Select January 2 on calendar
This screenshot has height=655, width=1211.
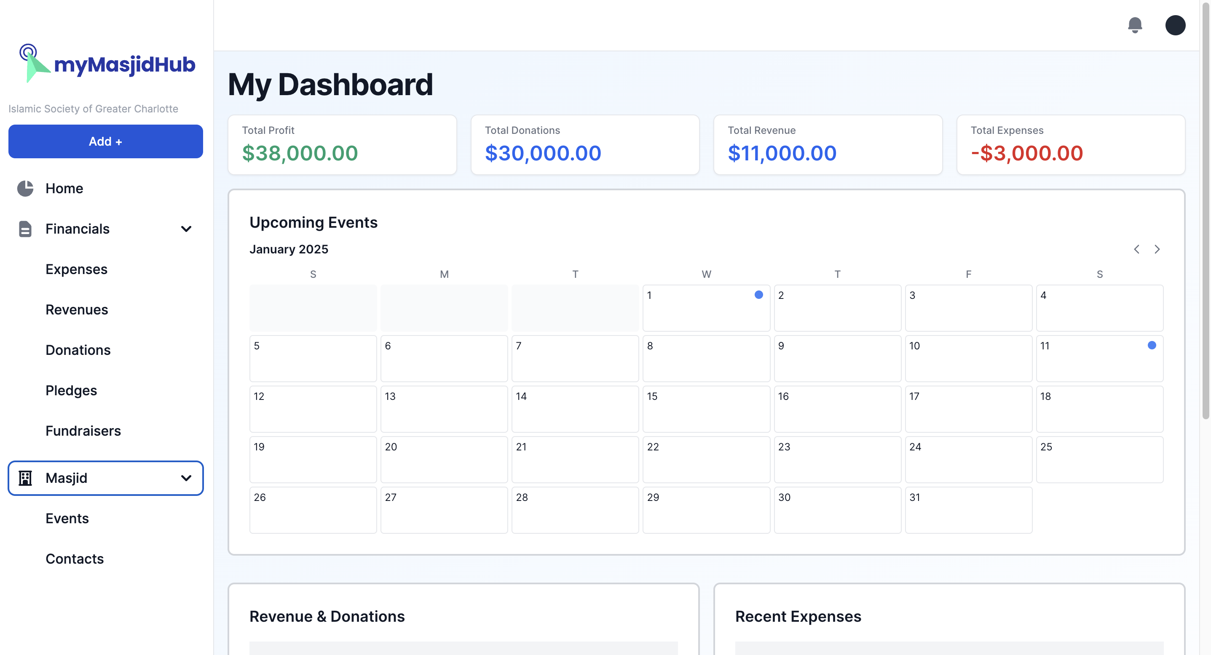[x=837, y=308]
